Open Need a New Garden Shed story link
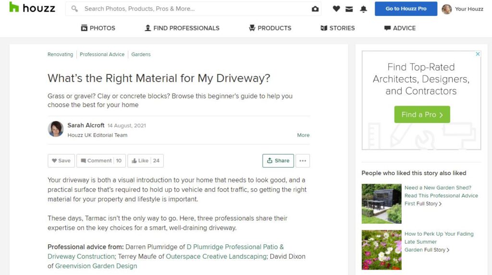The image size is (492, 275). 441,196
